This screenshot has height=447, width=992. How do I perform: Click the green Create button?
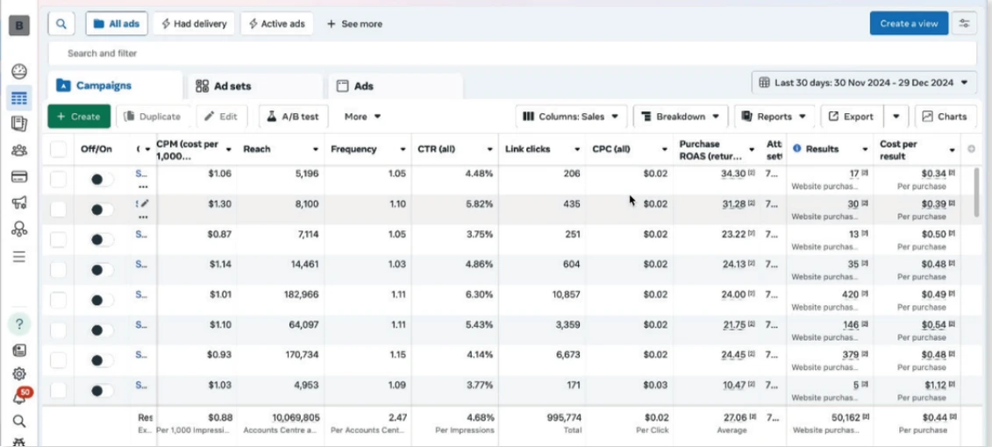79,117
